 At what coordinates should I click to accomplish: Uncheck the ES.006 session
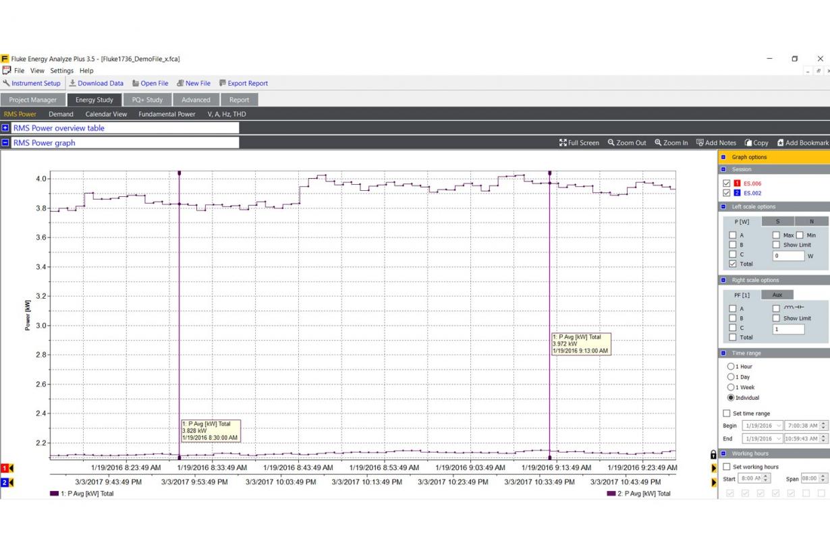click(x=725, y=182)
